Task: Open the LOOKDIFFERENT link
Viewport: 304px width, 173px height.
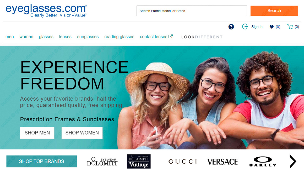Action: [202, 37]
